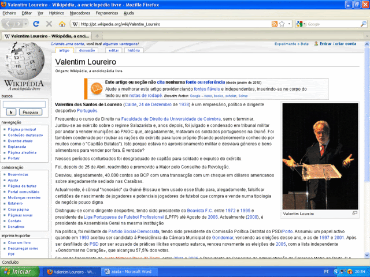This screenshot has width=370, height=277.
Task: Click the orange book icon in notice box
Action: (97, 89)
